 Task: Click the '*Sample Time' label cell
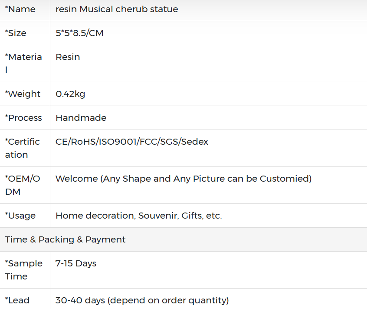[23, 269]
